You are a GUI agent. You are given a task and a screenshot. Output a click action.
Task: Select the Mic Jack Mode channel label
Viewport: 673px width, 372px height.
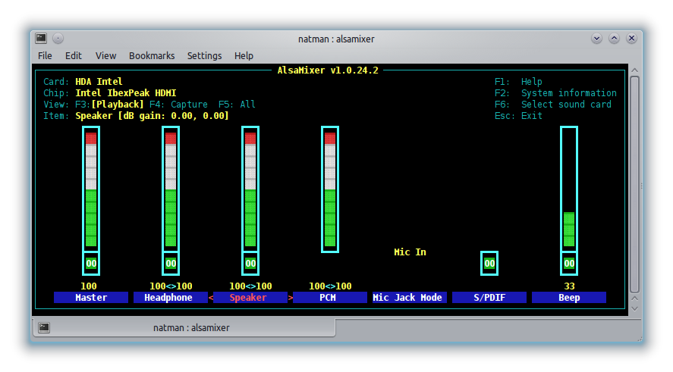(x=410, y=298)
